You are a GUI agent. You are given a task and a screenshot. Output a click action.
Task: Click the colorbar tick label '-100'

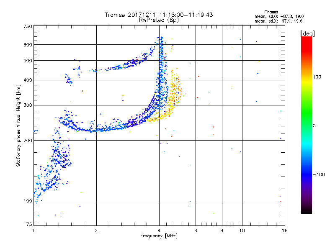319,174
